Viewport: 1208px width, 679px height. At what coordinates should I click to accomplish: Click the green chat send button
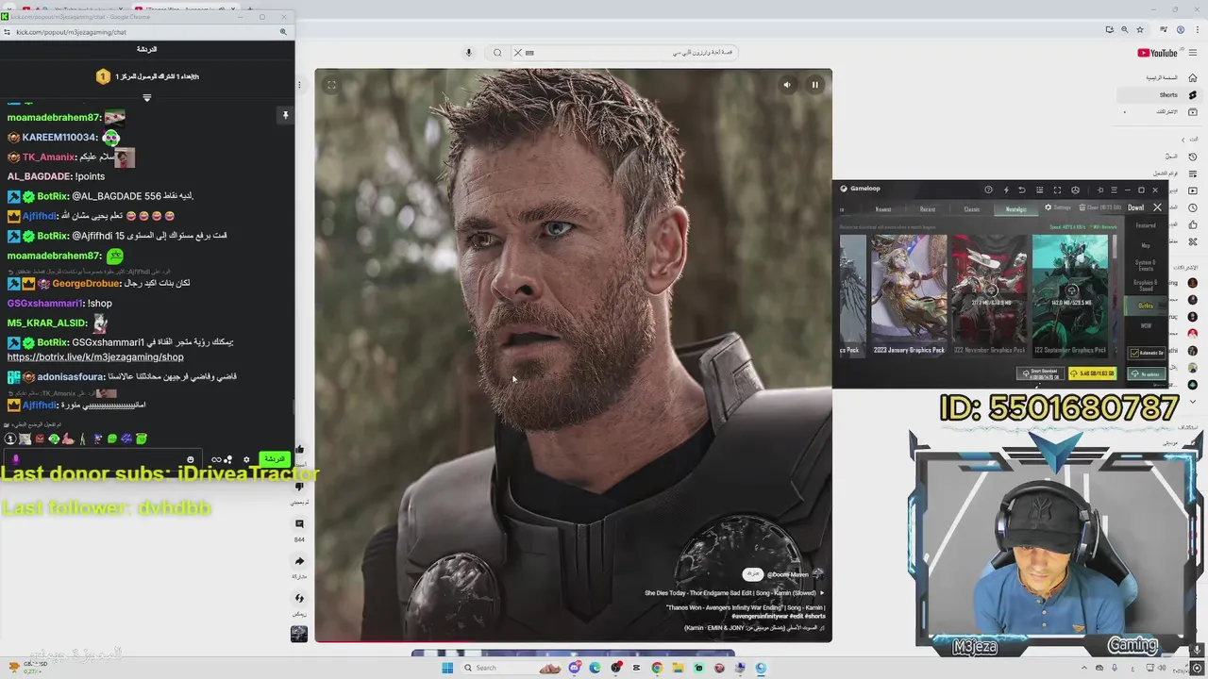point(275,459)
